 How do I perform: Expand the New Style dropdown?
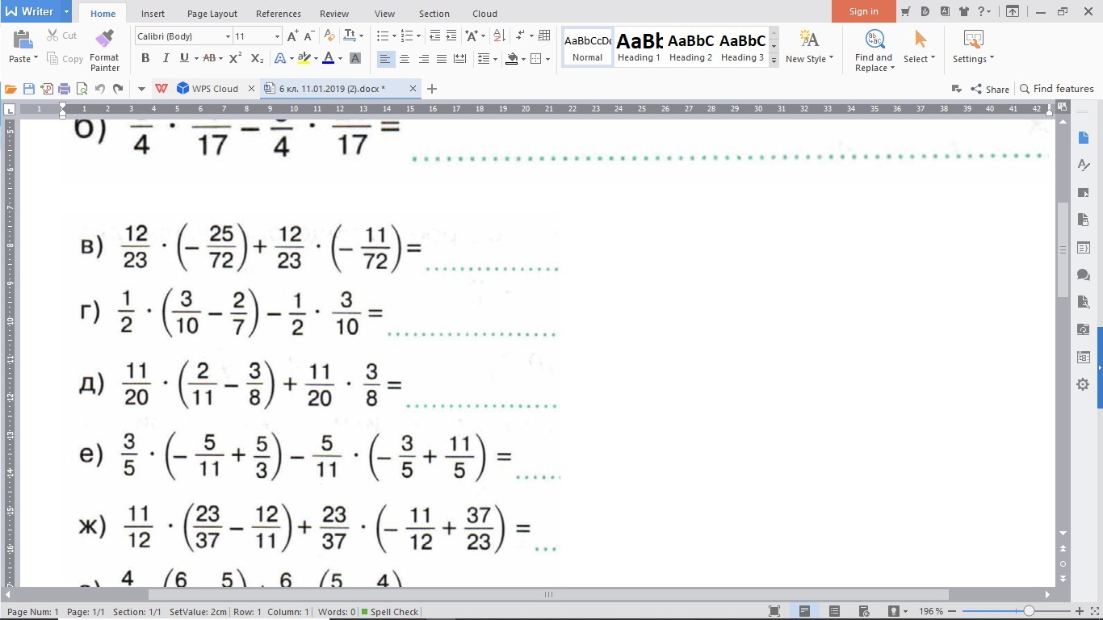[809, 50]
